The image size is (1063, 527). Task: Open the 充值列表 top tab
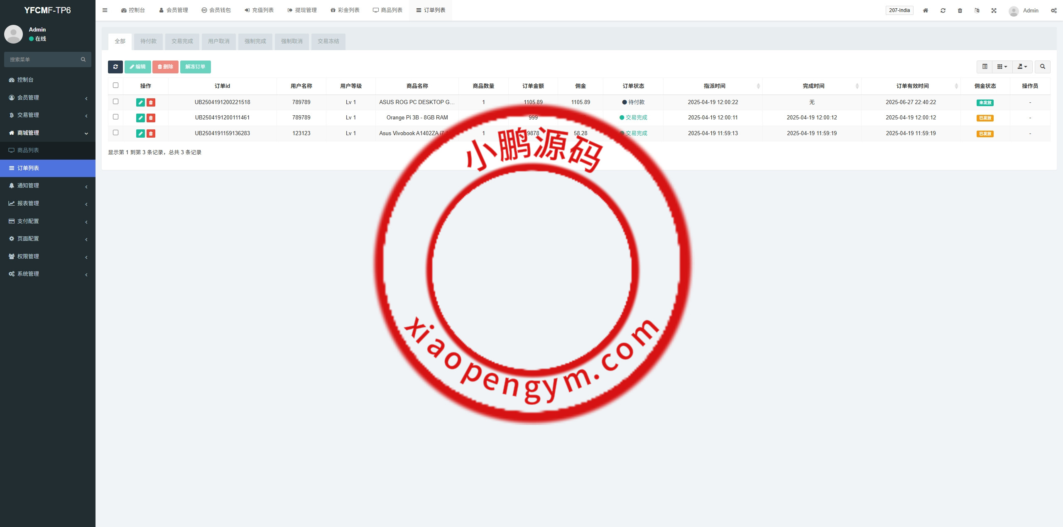(x=259, y=10)
